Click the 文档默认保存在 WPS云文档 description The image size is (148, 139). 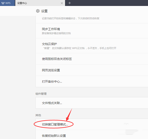(x=80, y=48)
